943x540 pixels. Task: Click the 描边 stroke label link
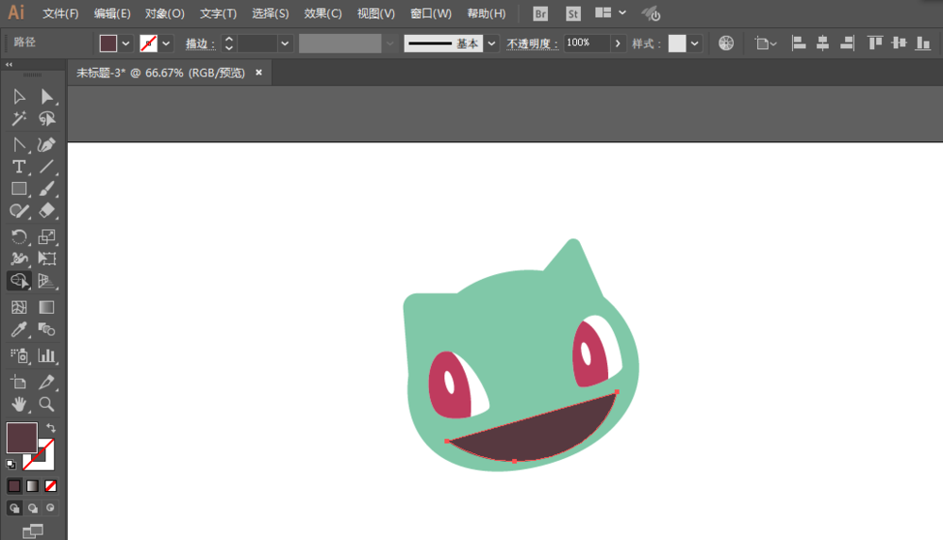[x=199, y=44]
